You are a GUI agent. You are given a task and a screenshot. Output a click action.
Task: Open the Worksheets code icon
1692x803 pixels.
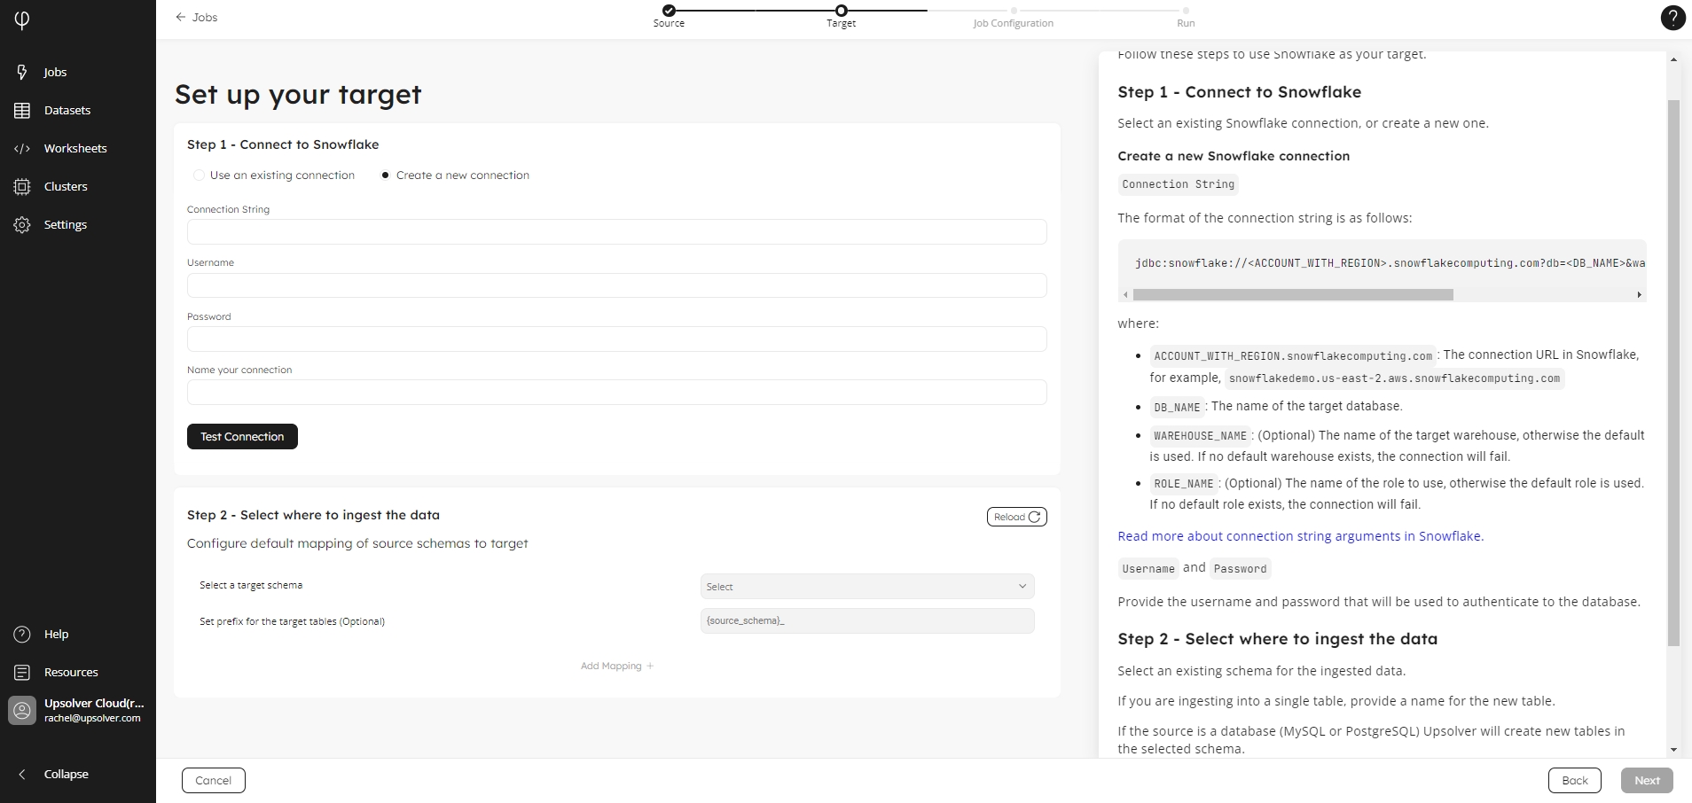point(22,148)
